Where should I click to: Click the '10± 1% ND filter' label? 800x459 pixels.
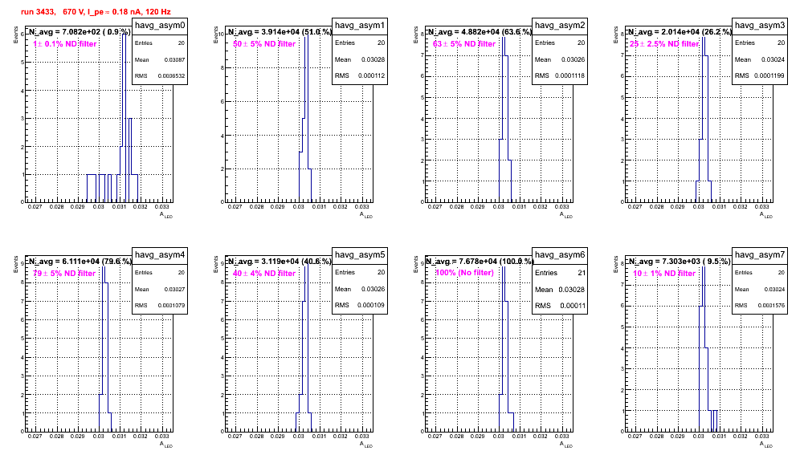pos(664,274)
